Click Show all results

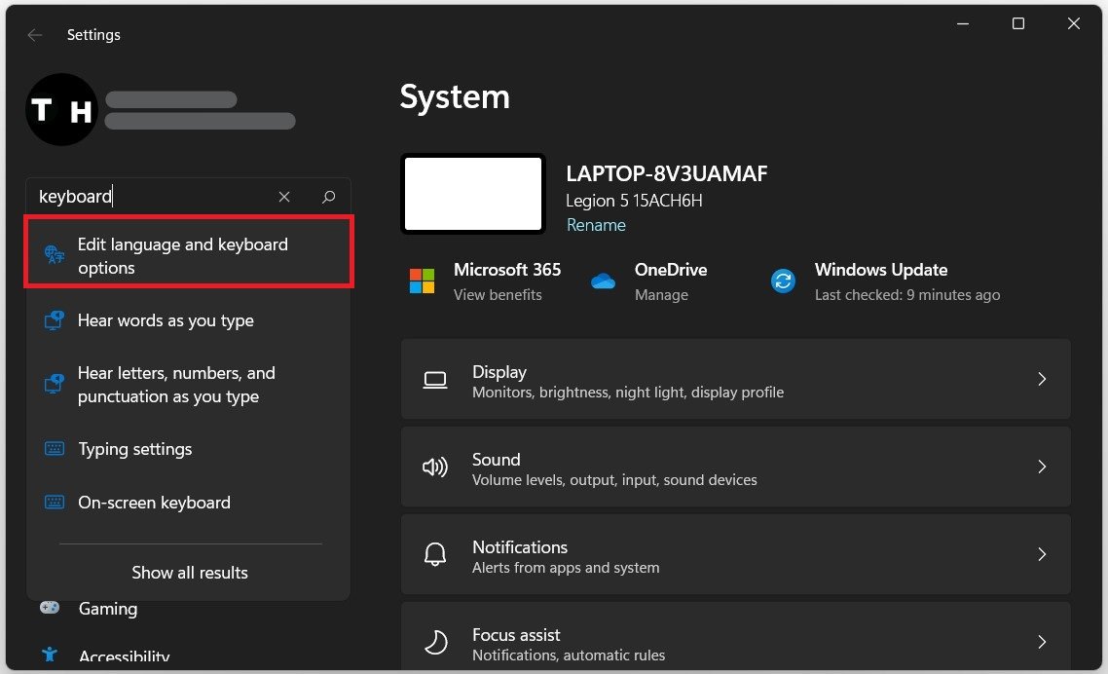190,573
